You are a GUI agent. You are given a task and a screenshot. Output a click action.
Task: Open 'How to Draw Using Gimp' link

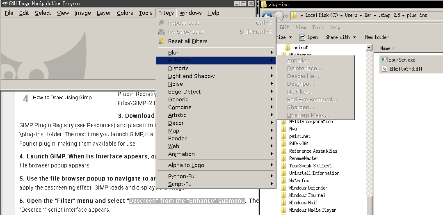pos(62,98)
